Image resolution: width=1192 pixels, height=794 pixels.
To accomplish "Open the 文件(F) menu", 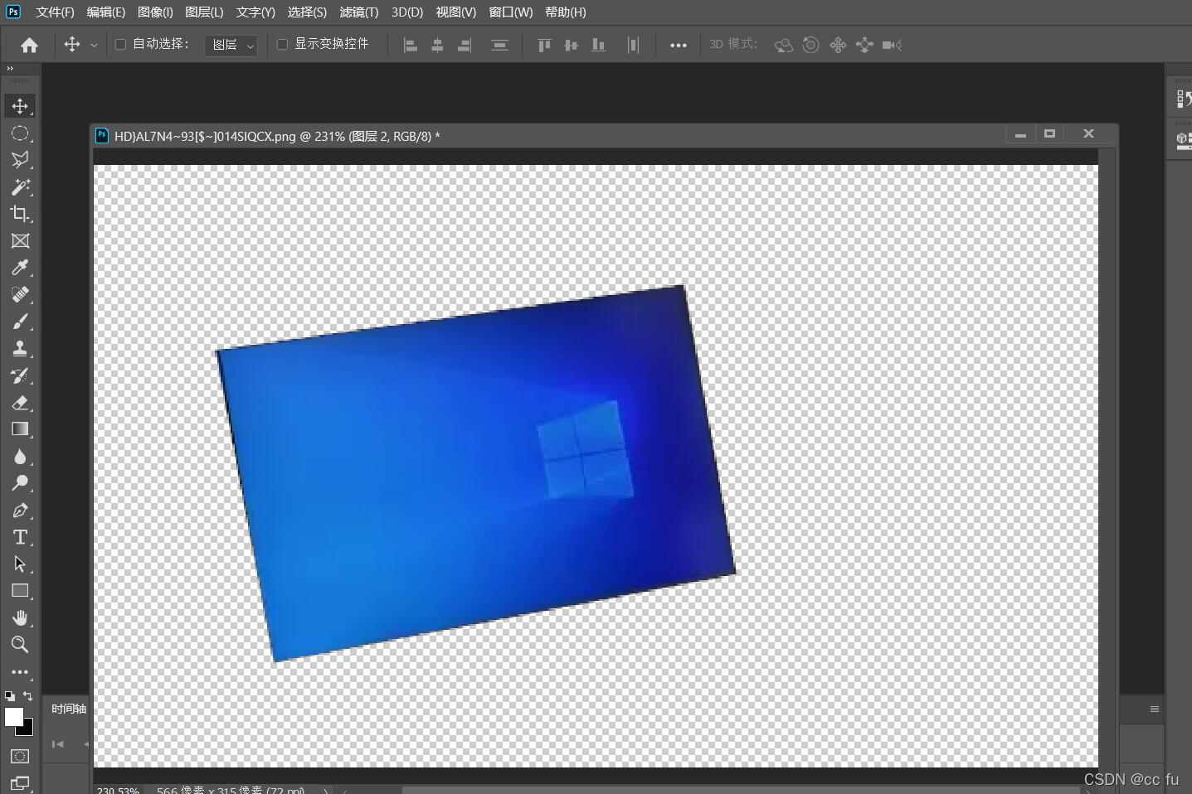I will click(55, 12).
